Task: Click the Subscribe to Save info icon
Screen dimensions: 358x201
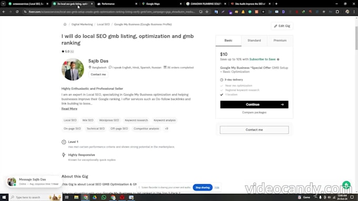Action: (x=278, y=59)
